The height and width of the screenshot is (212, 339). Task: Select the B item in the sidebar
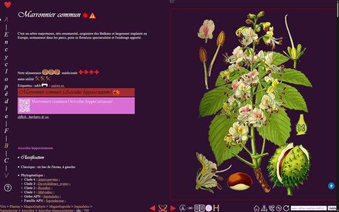coord(6,146)
